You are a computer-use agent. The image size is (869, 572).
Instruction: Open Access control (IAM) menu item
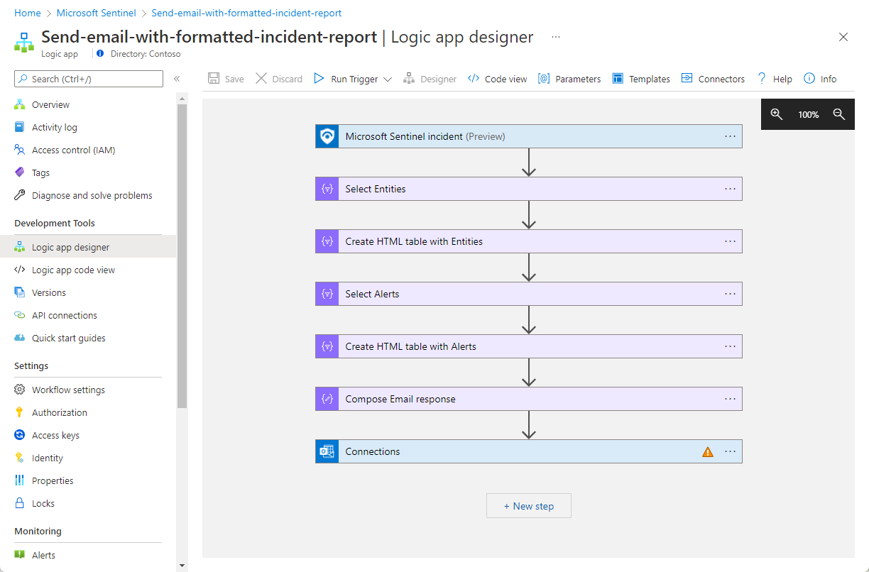click(73, 150)
